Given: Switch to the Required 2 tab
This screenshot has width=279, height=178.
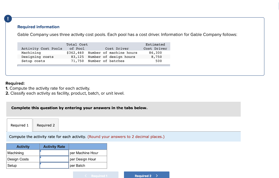Looking at the screenshot, I should [46, 125].
